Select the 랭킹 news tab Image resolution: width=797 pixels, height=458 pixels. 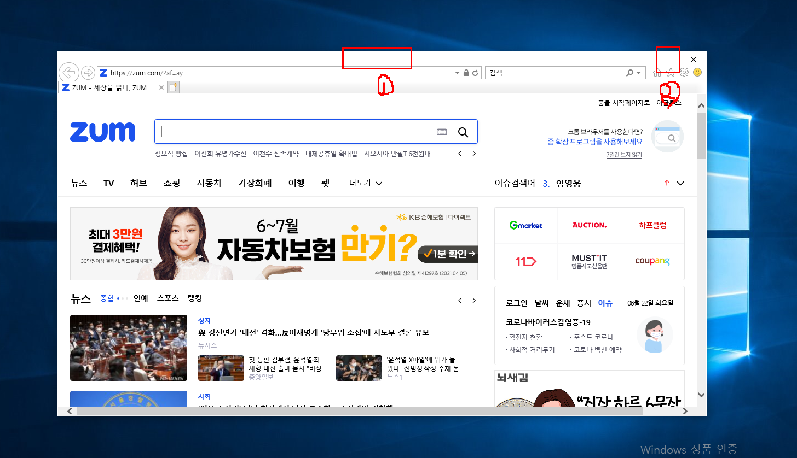click(194, 298)
